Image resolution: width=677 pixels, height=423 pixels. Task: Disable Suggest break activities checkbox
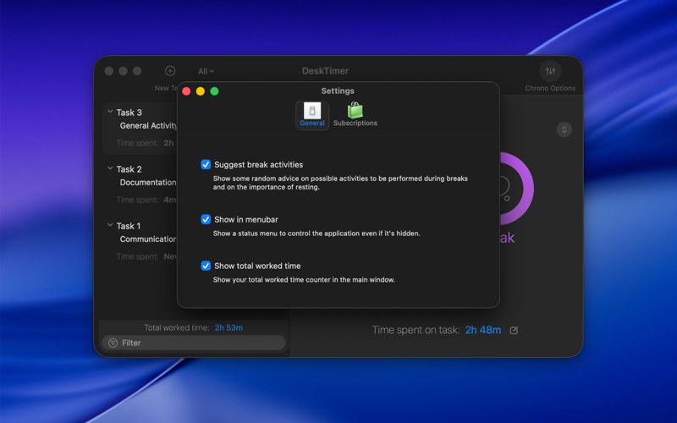(x=206, y=164)
